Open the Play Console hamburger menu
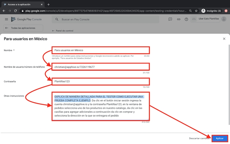The width and height of the screenshot is (230, 144). pos(6,19)
